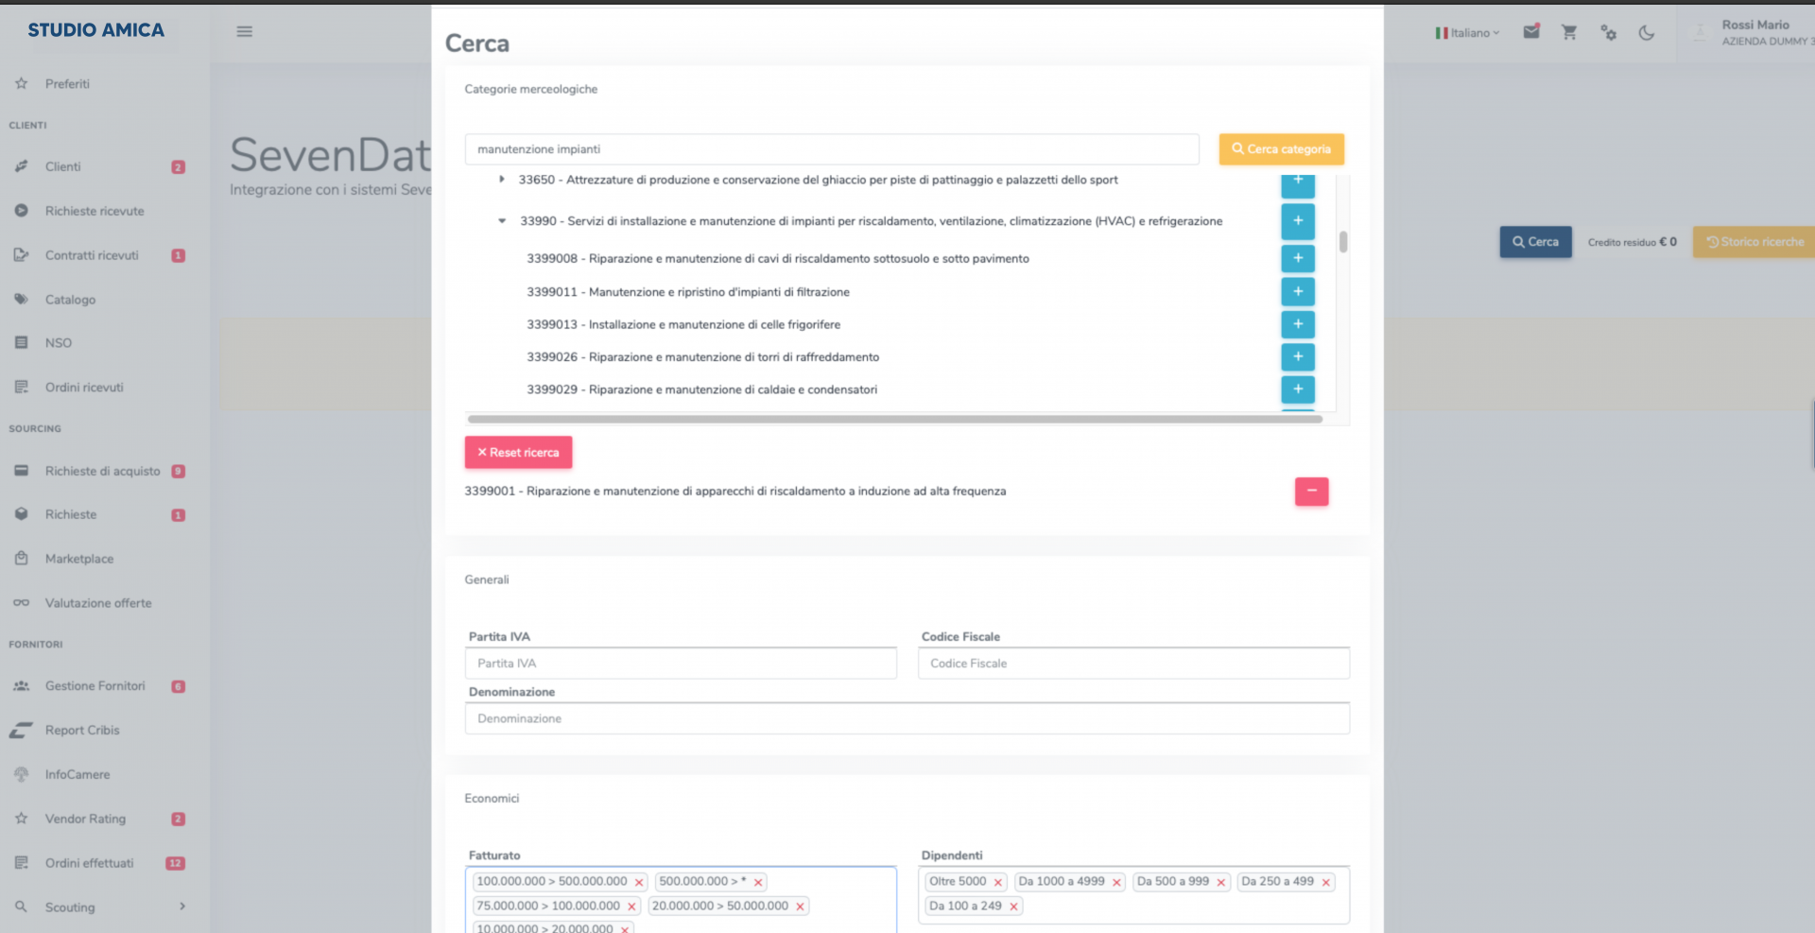
Task: Add category 3399013 with plus button
Action: 1298,324
